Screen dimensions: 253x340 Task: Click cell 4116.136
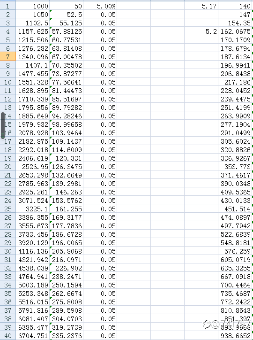pyautogui.click(x=33, y=251)
